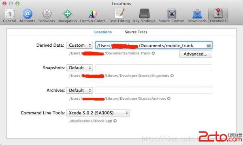
Task: Reveal the Derived Data path in Finder arrow
Action: coord(153,53)
